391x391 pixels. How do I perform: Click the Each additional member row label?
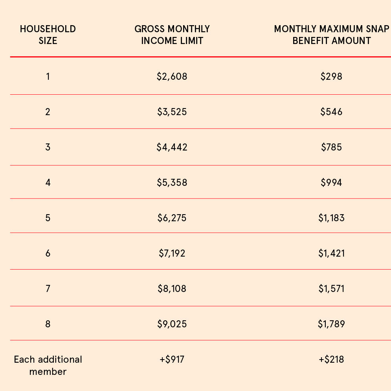click(48, 365)
